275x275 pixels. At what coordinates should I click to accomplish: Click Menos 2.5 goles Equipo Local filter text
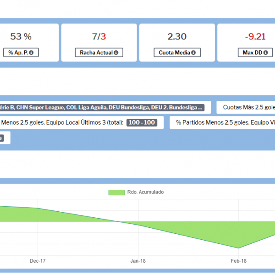62,122
